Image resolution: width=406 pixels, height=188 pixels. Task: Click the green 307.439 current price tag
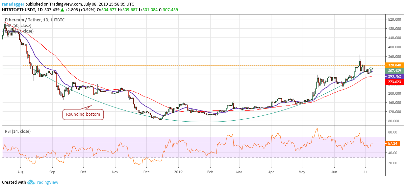coord(394,71)
